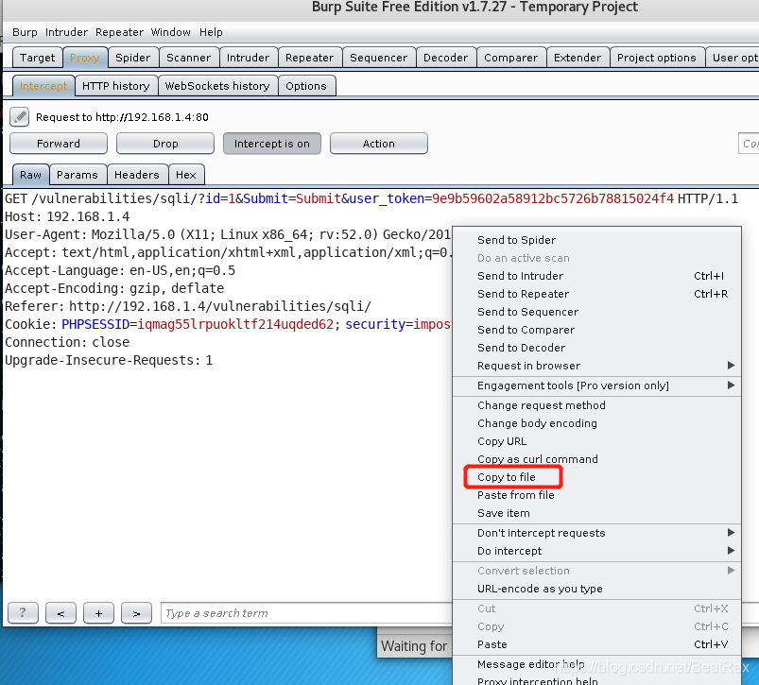The height and width of the screenshot is (685, 759).
Task: Choose Send to Intruder from context menu
Action: coord(596,276)
